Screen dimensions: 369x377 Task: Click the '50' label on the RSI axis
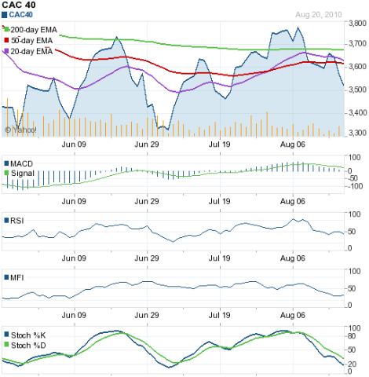(351, 232)
